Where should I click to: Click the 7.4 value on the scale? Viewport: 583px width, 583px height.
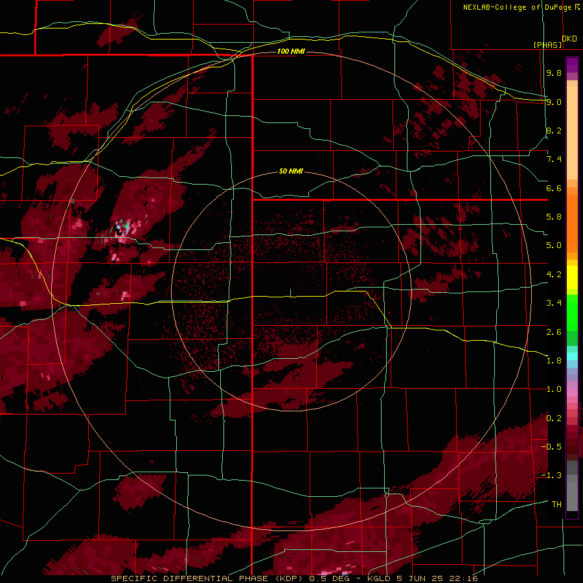click(x=554, y=159)
